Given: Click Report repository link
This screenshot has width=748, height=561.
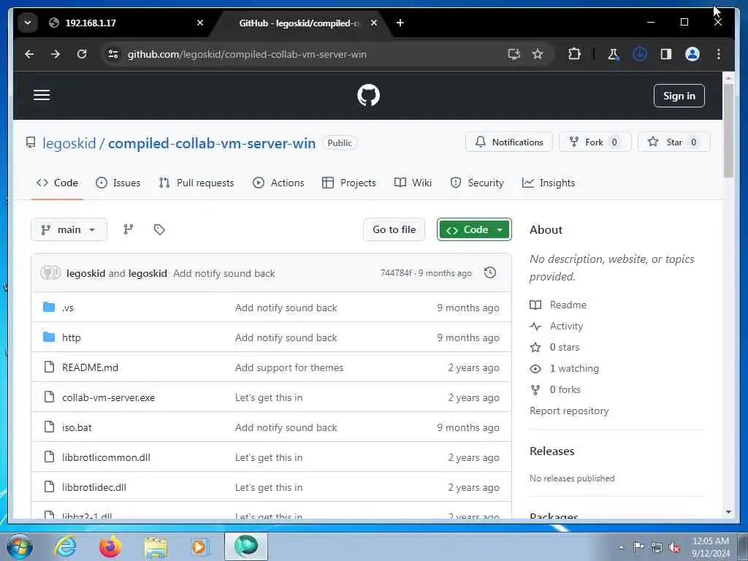Looking at the screenshot, I should (569, 411).
